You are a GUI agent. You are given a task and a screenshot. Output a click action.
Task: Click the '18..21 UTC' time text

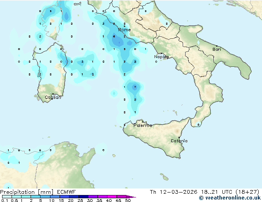[217, 192]
